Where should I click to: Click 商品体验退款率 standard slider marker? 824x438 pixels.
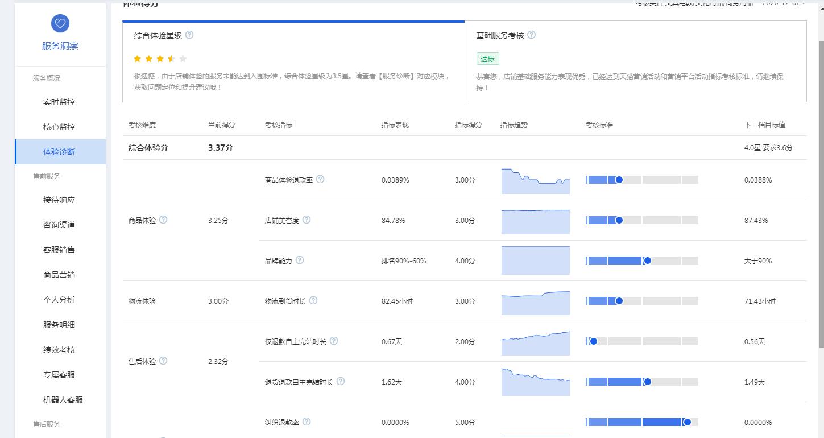click(619, 180)
